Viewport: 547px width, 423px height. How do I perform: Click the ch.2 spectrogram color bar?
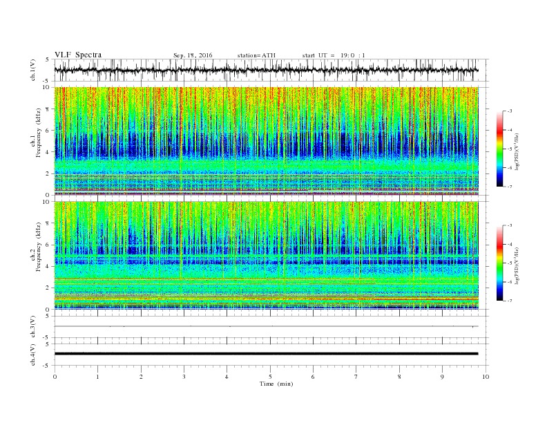[499, 263]
